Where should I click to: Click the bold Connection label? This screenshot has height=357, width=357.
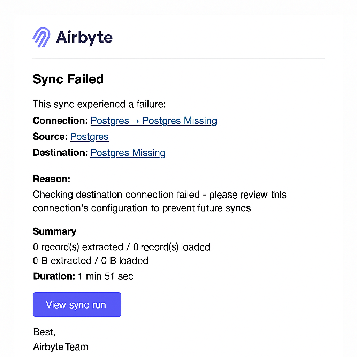(x=60, y=121)
